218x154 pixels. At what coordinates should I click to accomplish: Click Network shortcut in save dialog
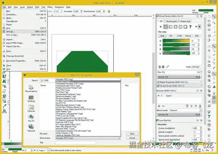(31, 128)
